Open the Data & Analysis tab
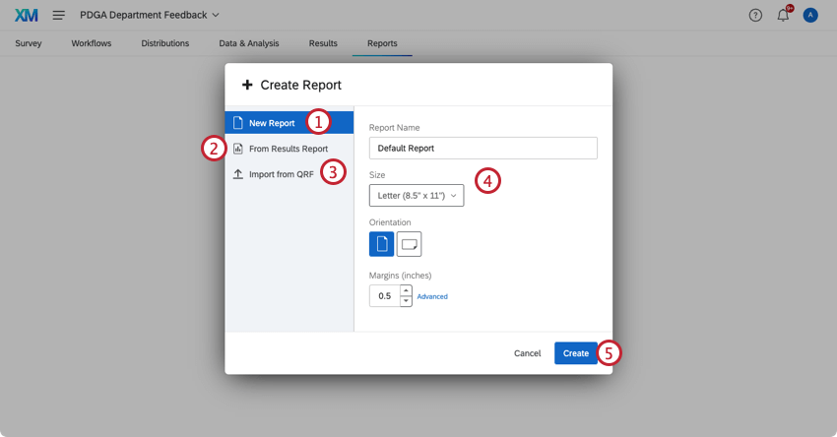This screenshot has width=837, height=437. [249, 43]
